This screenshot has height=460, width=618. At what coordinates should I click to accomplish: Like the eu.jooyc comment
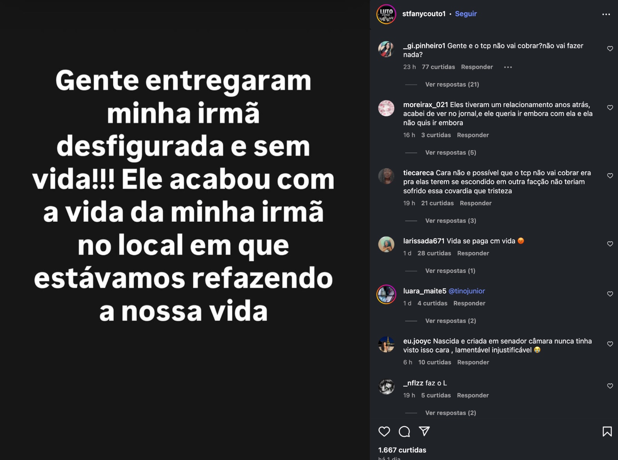click(610, 344)
